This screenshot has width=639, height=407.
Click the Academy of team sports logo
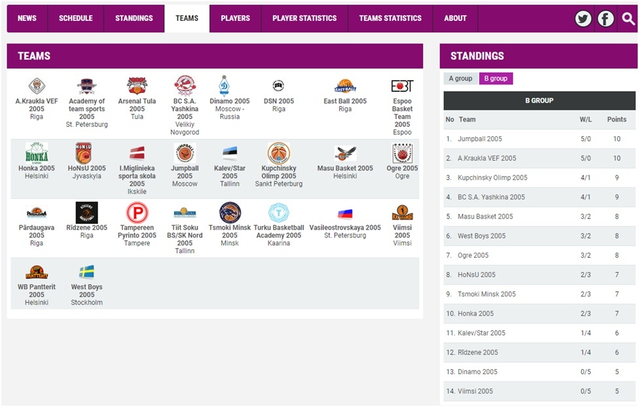(86, 86)
